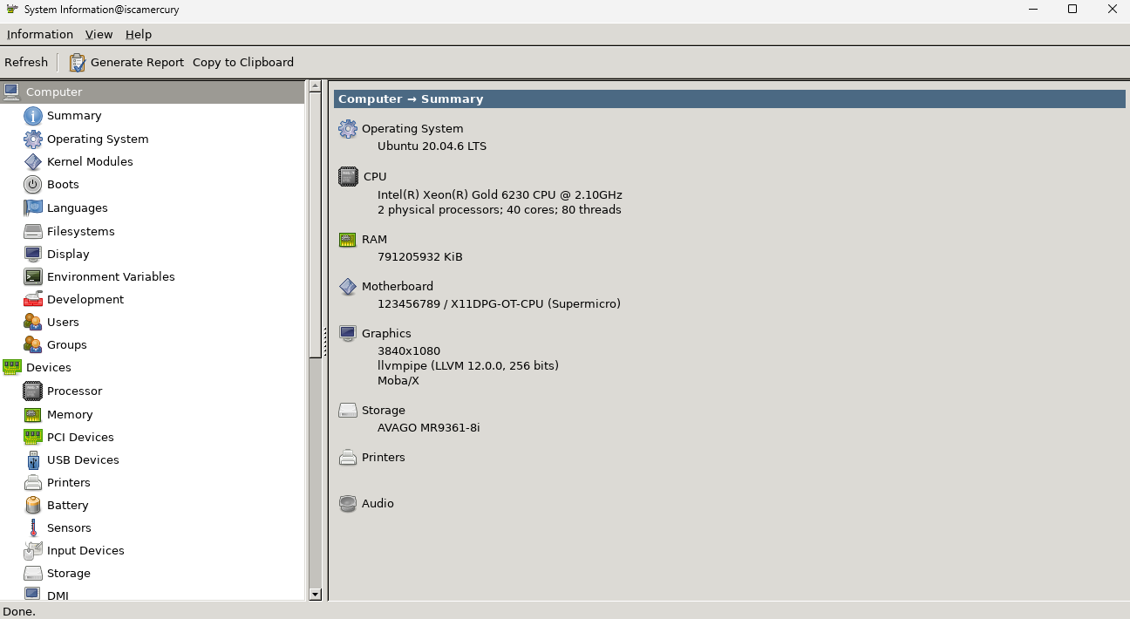
Task: Click the Printers icon in sidebar
Action: (32, 482)
